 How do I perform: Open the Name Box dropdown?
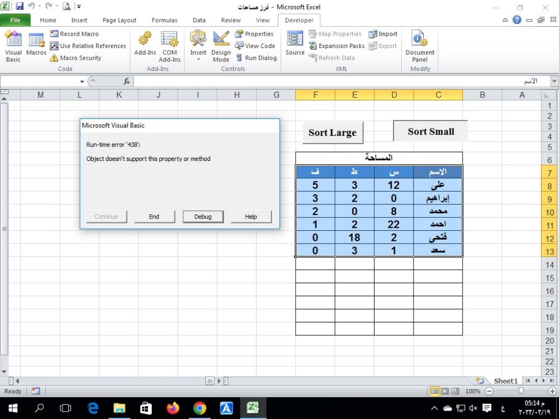82,82
